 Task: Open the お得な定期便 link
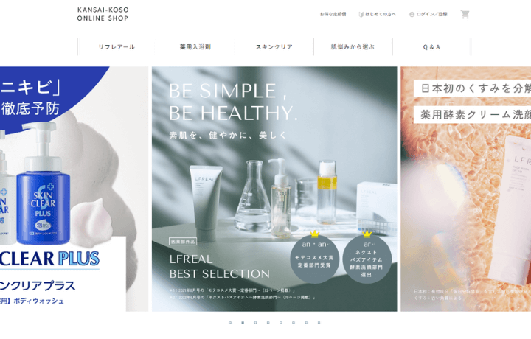(333, 14)
